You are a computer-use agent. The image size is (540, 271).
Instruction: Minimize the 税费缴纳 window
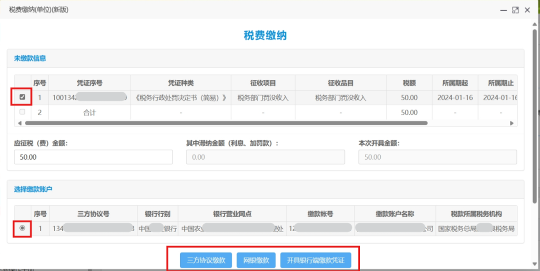coord(503,10)
